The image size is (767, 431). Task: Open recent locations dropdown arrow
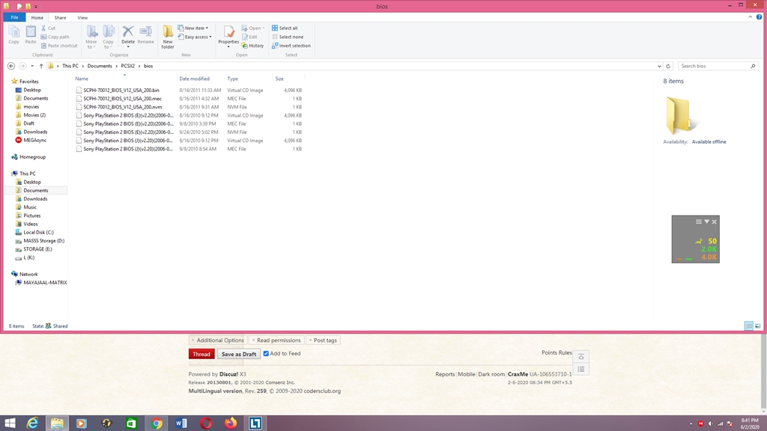(x=31, y=66)
